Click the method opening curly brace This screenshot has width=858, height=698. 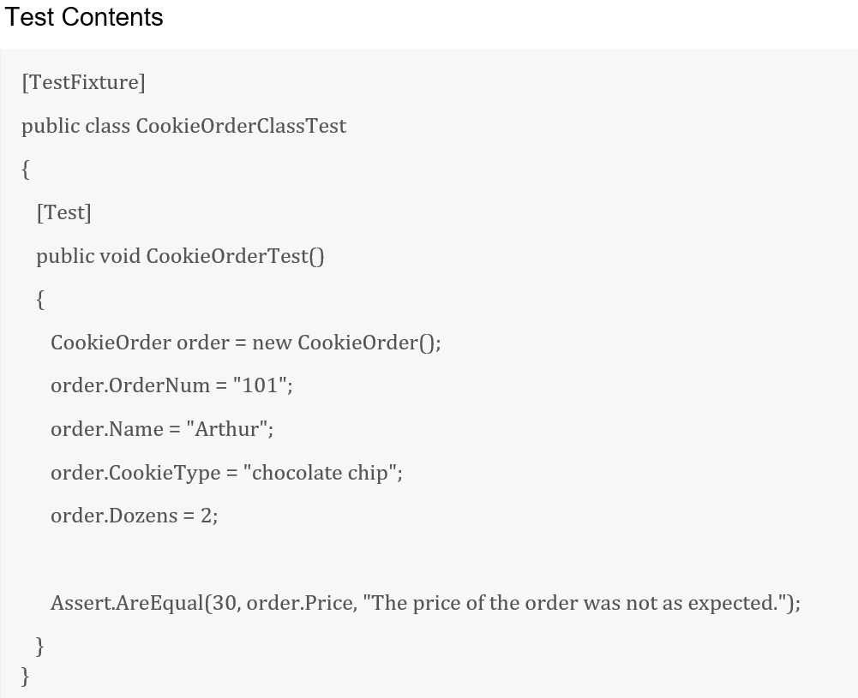pyautogui.click(x=40, y=300)
